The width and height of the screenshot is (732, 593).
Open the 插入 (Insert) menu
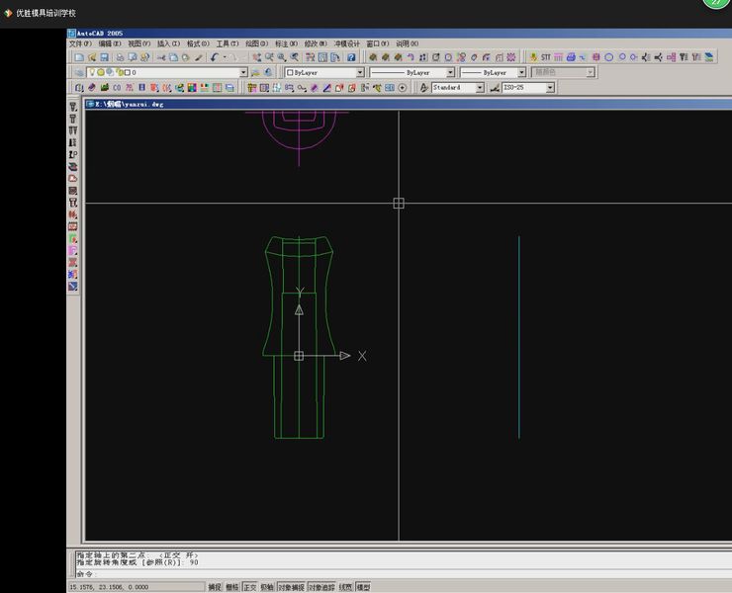pos(168,43)
